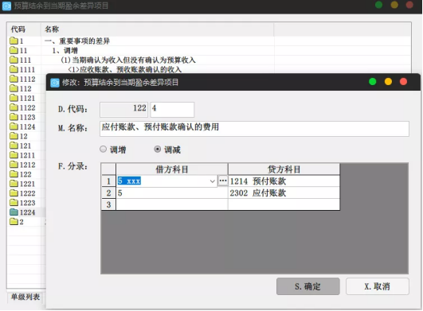Click the empty row 3 借方科目 cell

pyautogui.click(x=172, y=204)
